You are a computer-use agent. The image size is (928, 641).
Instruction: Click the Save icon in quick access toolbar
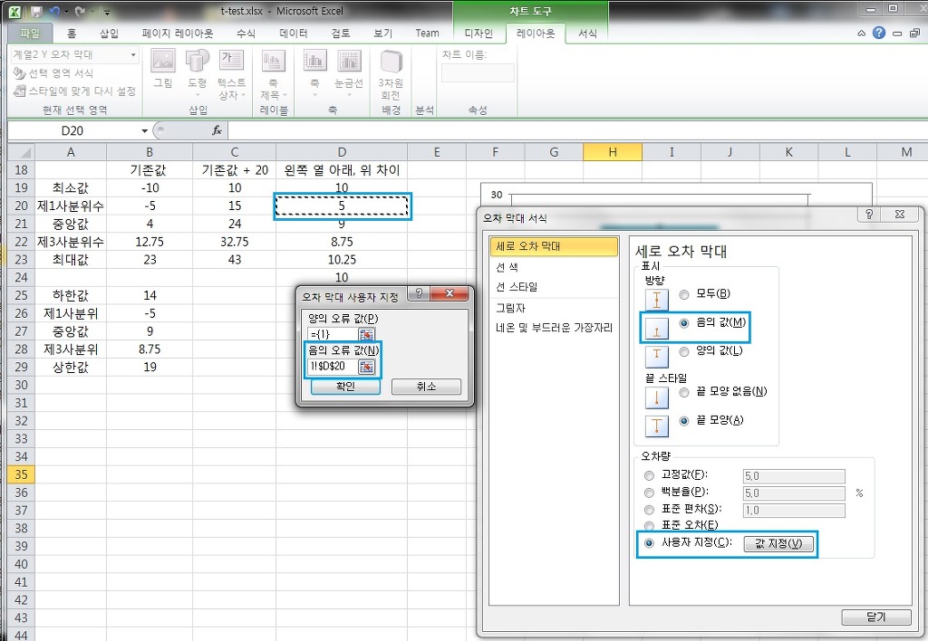coord(37,13)
